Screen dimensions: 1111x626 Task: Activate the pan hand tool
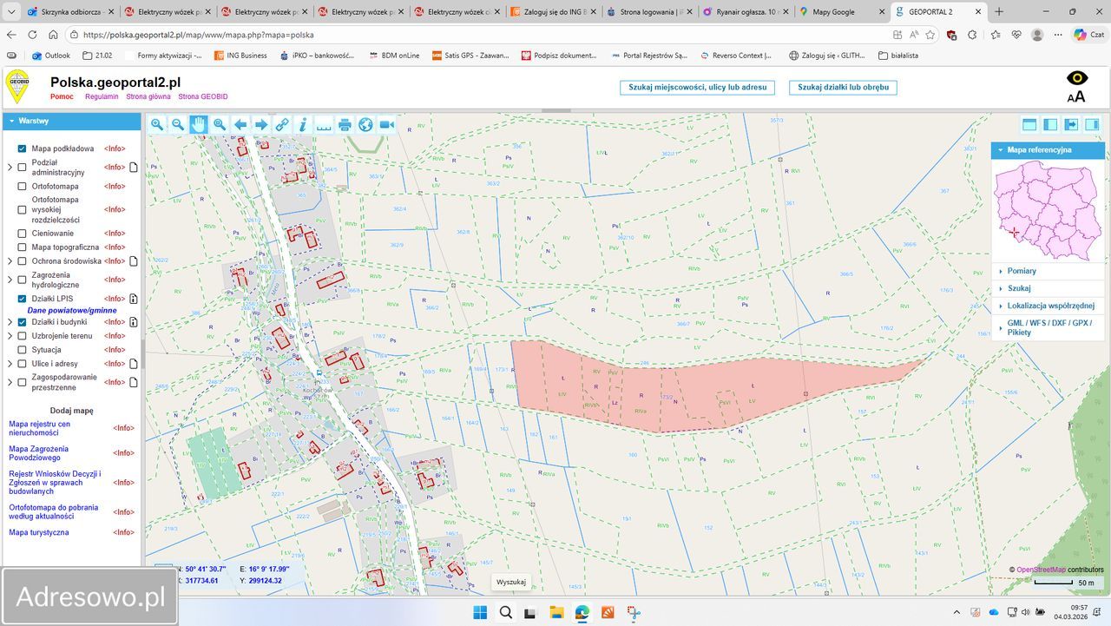point(199,125)
